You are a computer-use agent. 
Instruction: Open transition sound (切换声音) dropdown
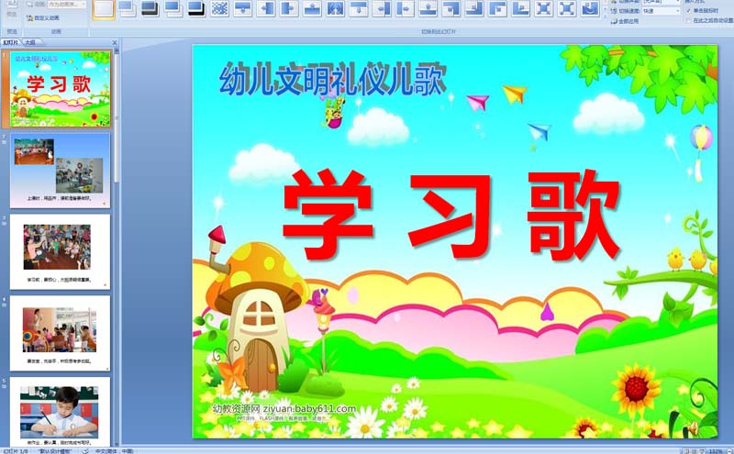click(x=661, y=2)
